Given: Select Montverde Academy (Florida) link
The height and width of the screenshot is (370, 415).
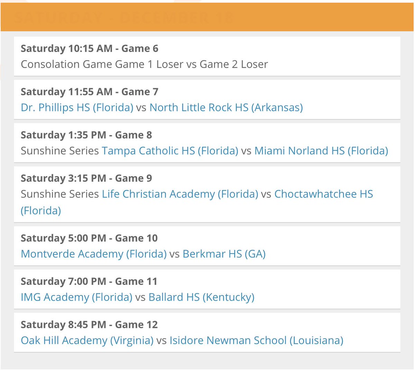Looking at the screenshot, I should pos(94,254).
